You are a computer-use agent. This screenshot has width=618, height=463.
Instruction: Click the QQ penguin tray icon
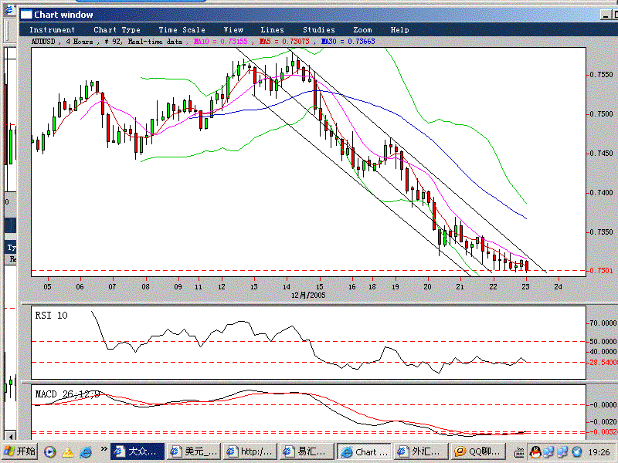click(x=535, y=452)
